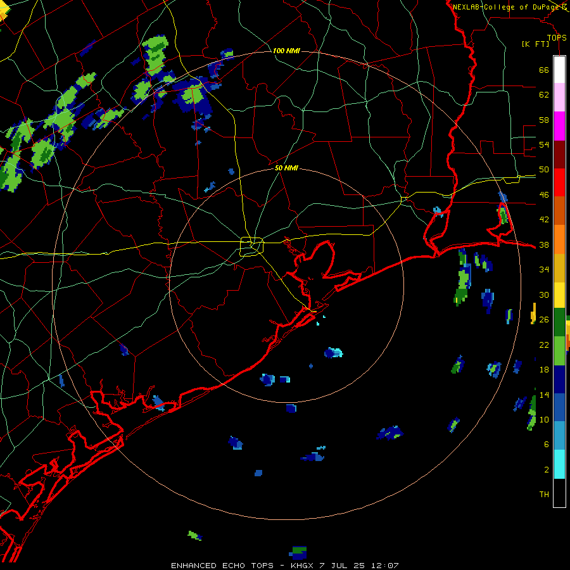
Task: Click the '10' legend value
Action: coord(544,419)
